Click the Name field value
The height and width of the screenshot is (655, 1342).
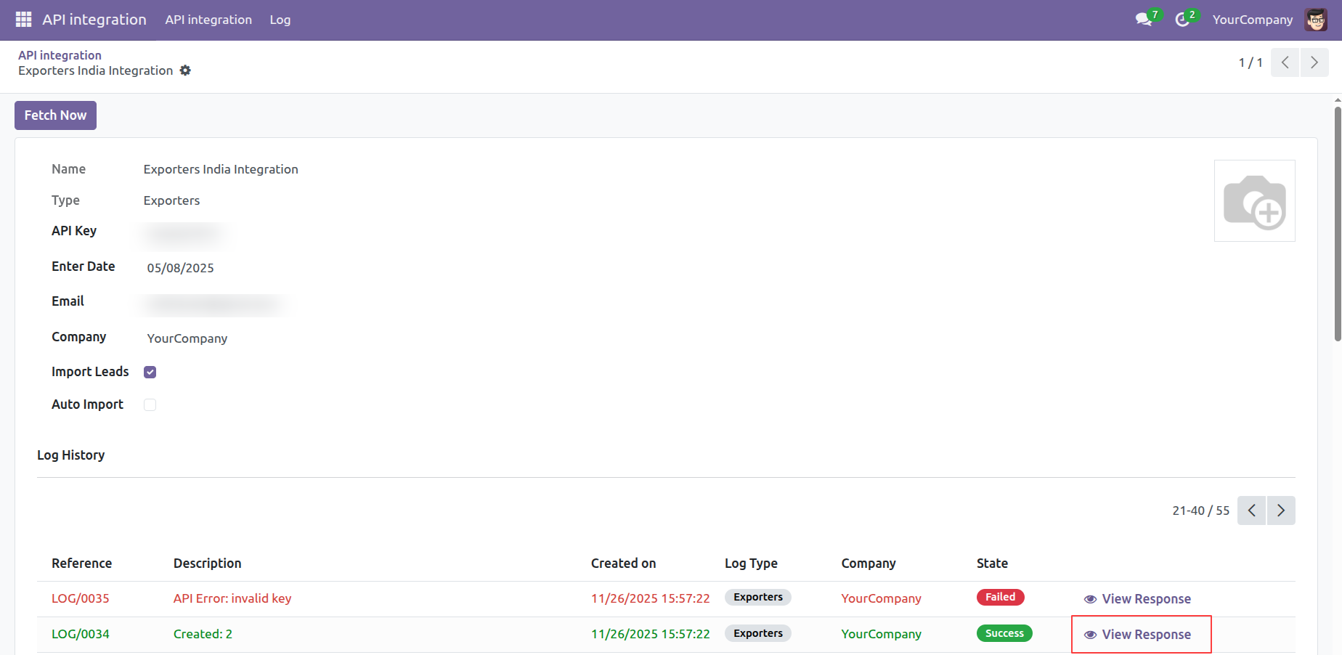(x=221, y=169)
